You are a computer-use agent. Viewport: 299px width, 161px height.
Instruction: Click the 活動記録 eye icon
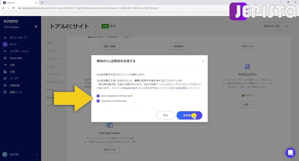click(5, 85)
